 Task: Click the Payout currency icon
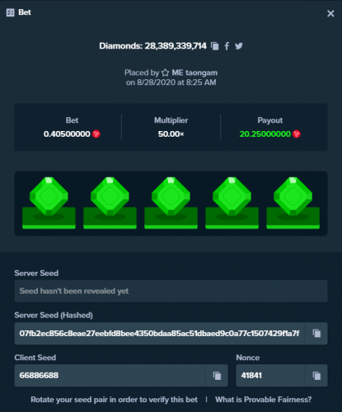[x=297, y=134]
